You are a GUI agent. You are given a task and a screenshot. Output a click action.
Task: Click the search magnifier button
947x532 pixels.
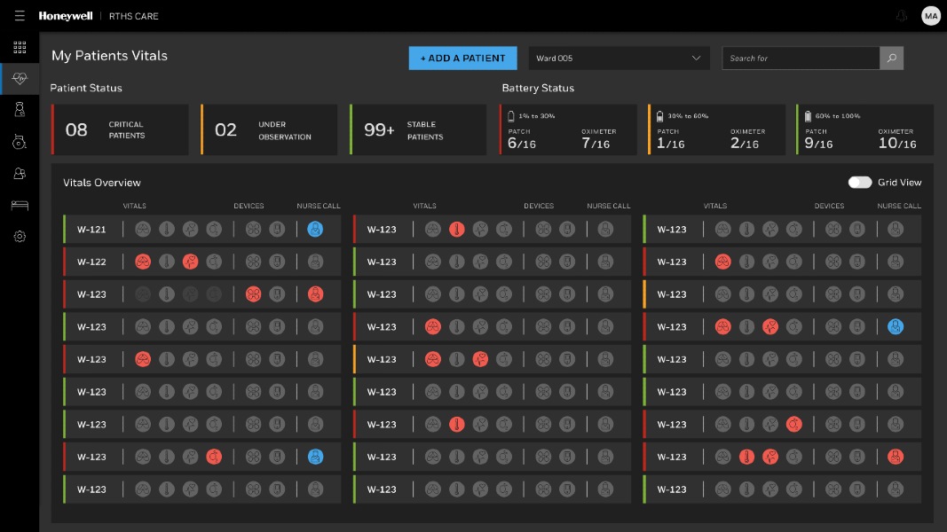(892, 59)
